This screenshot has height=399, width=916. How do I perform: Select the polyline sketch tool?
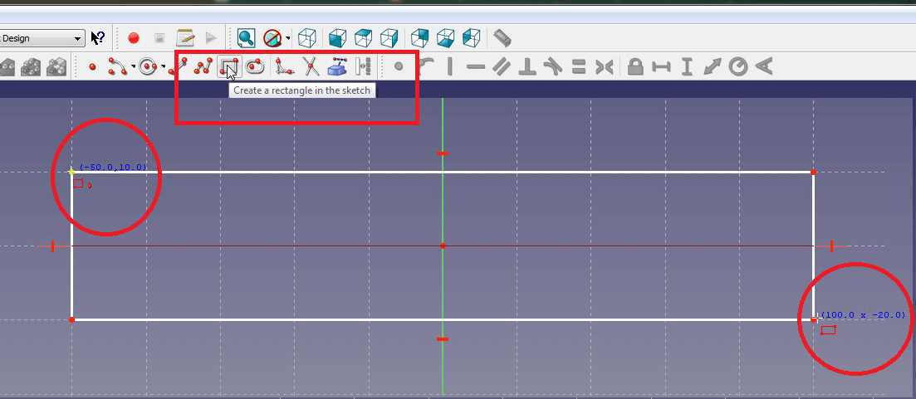click(204, 66)
